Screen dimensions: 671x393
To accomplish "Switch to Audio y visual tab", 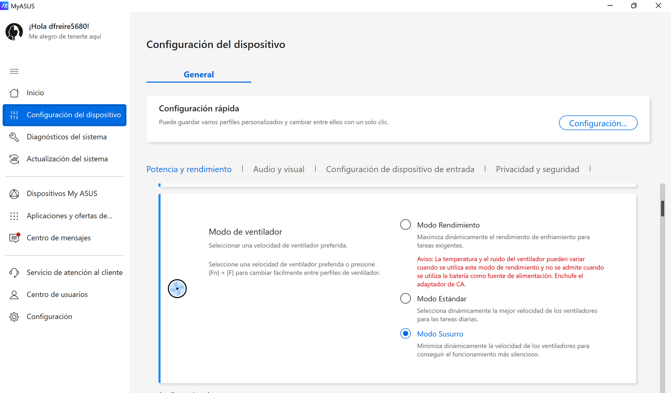I will [279, 169].
